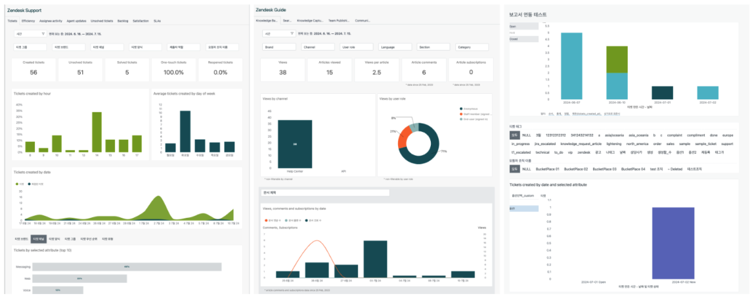Go to the Unsolved tickets tab
This screenshot has height=300, width=754.
coord(102,21)
